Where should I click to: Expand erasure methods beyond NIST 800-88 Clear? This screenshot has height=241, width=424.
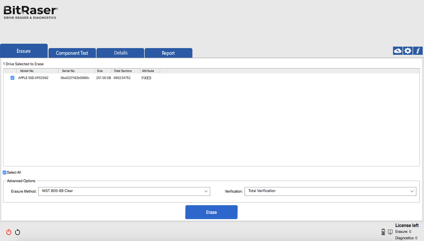coord(206,191)
